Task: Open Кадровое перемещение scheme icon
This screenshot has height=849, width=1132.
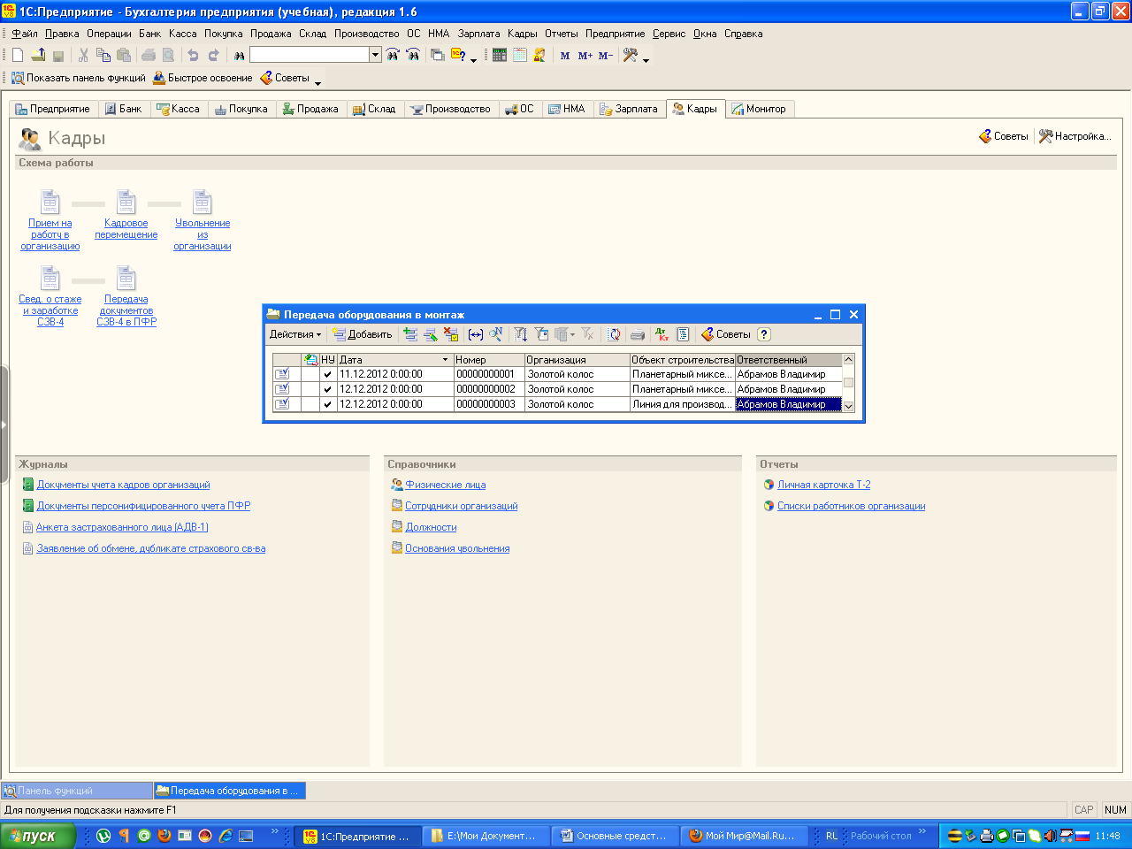Action: click(x=126, y=202)
